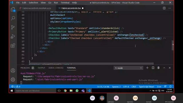183x103 pixels.
Task: Click the Windows taskbar search box
Action: [x=35, y=91]
